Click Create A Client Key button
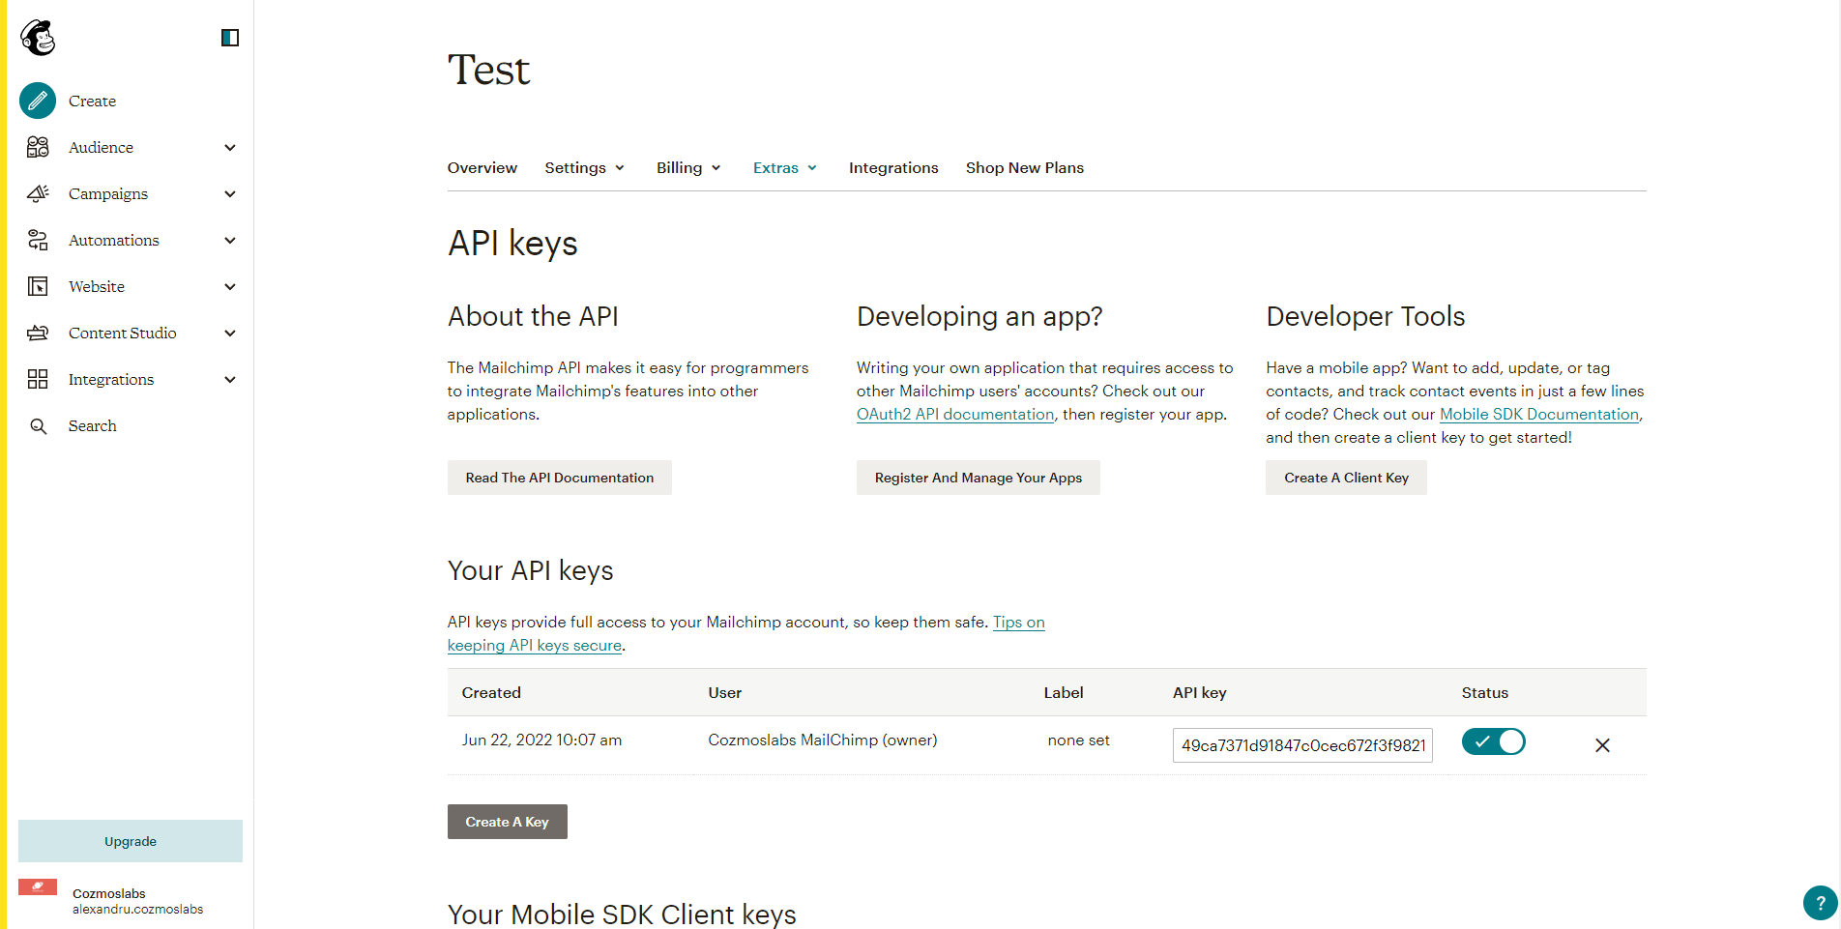This screenshot has width=1841, height=929. (1346, 478)
